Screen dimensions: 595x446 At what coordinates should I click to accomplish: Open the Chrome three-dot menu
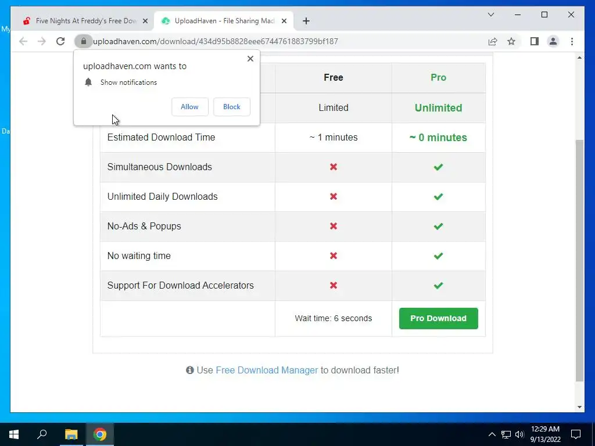572,41
